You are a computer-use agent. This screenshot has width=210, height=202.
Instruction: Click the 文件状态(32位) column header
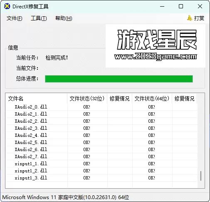(x=87, y=98)
